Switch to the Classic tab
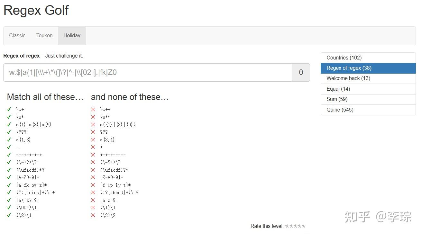 coord(17,36)
